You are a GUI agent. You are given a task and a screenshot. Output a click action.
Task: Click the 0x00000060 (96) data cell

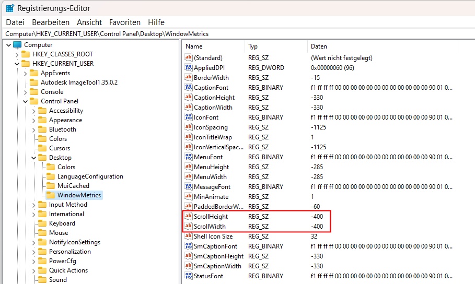click(332, 67)
